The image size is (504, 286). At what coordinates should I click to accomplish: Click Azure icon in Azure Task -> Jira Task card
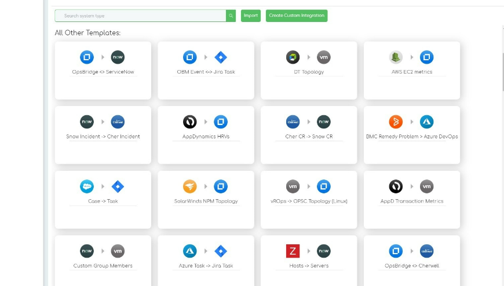190,251
